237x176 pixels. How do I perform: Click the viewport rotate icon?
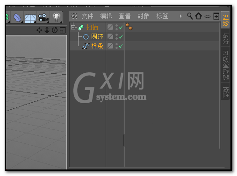click(x=55, y=30)
